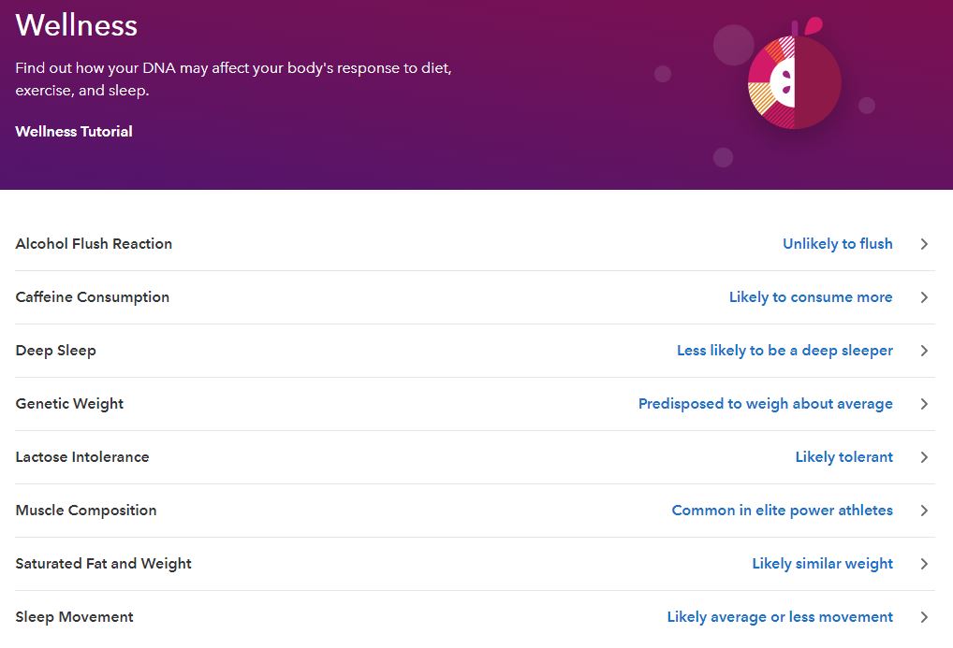Click chevron beside Saturated Fat and Weight
The width and height of the screenshot is (953, 648).
coord(924,564)
